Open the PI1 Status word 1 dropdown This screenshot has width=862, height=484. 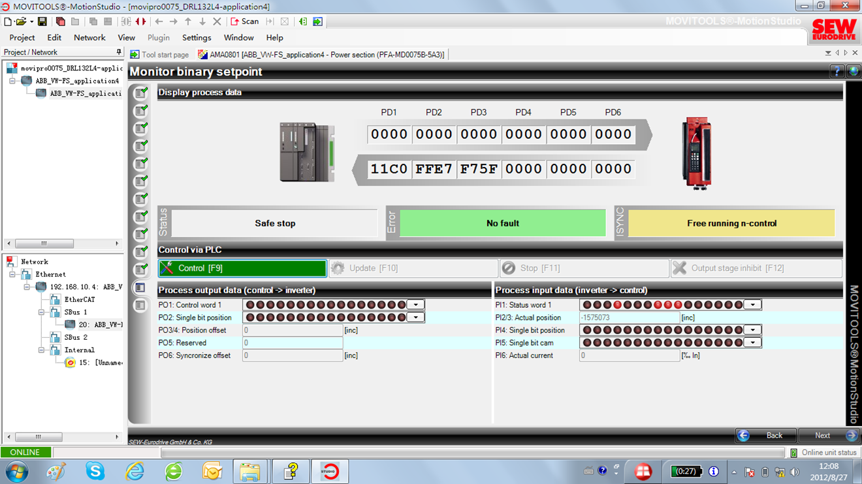753,305
